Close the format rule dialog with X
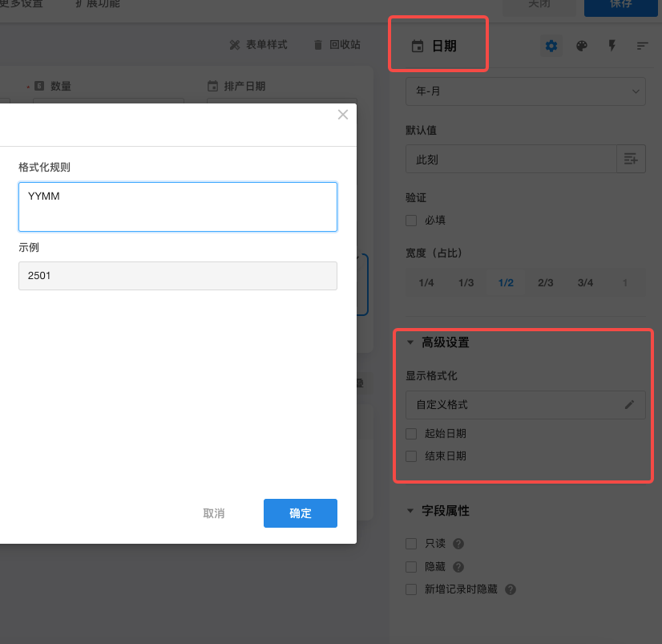The height and width of the screenshot is (644, 662). (343, 115)
